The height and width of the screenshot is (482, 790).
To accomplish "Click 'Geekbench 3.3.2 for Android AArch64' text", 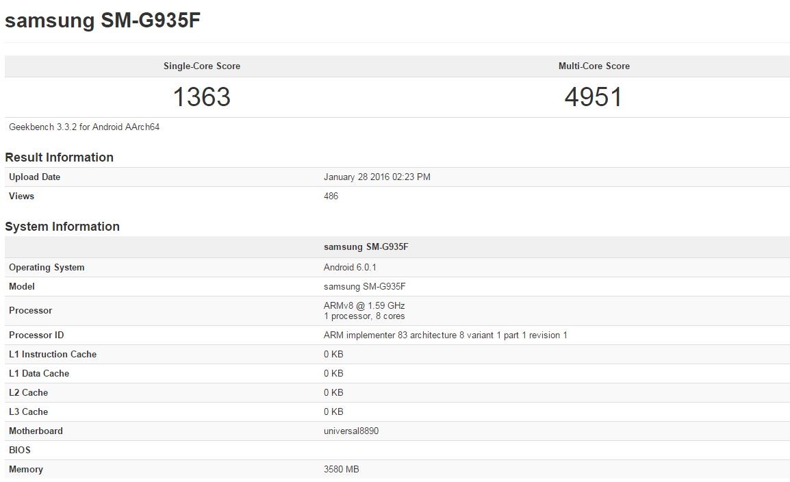I will 84,127.
